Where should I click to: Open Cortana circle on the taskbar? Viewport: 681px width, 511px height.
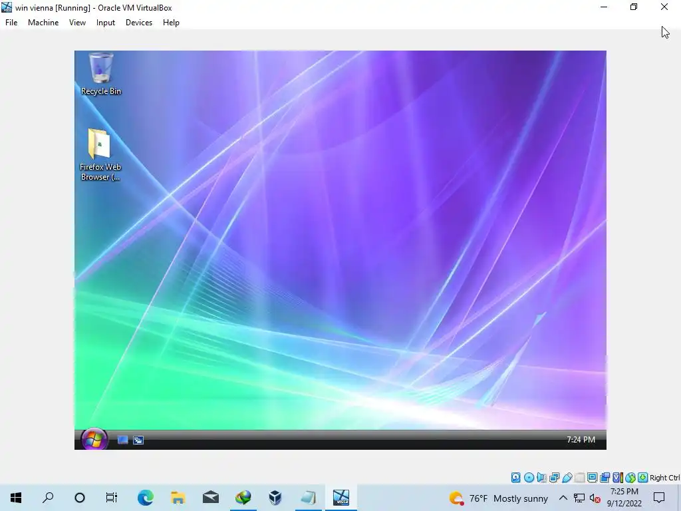(80, 498)
